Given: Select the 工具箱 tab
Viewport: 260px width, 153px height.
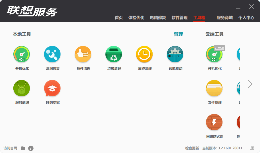Looking at the screenshot, I should (199, 18).
